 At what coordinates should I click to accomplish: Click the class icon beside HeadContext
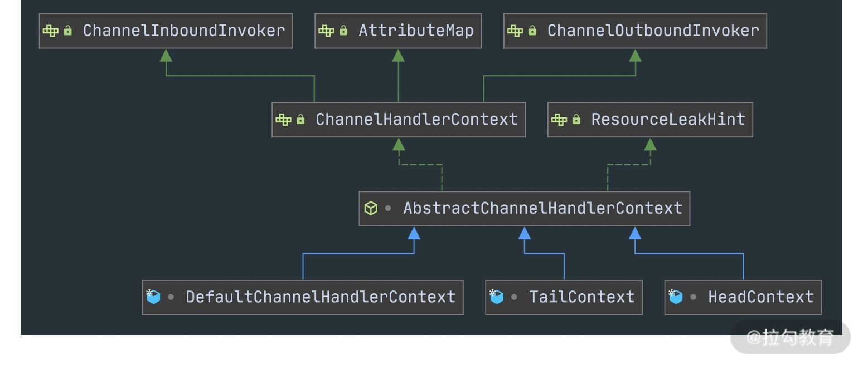(x=676, y=297)
